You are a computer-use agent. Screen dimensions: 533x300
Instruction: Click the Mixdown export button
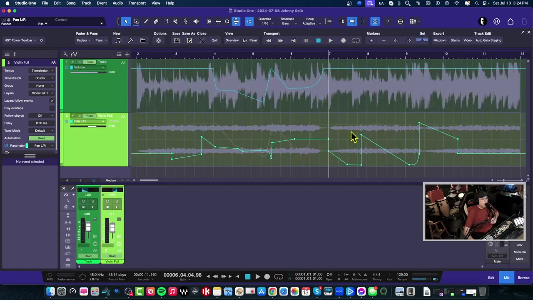point(440,40)
